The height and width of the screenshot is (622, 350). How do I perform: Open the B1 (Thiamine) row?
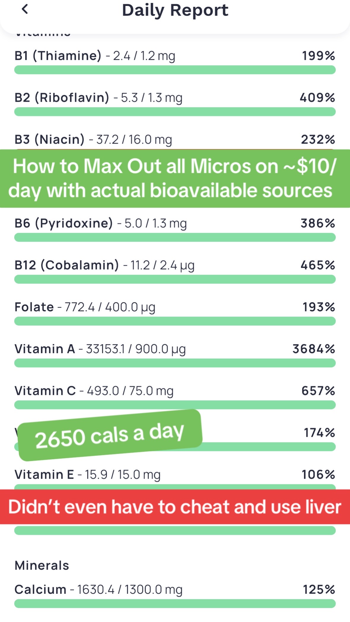(175, 62)
